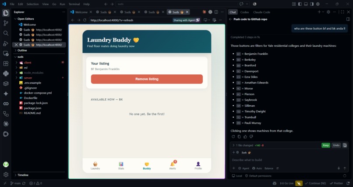Viewport: 353px width, 187px height.
Task: Click the Claude asterisk icon in activity bar
Action: [6, 124]
